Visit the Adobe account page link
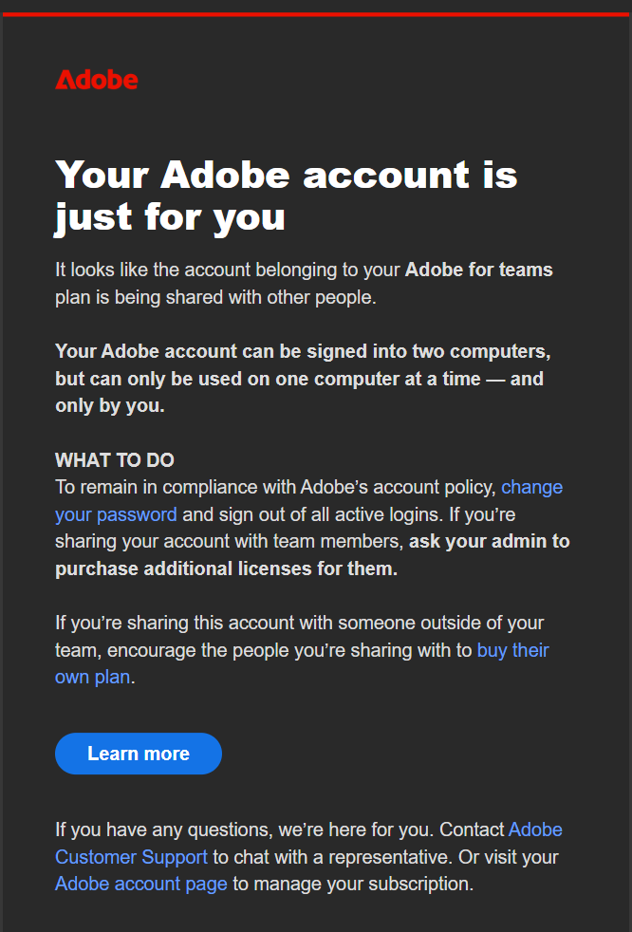 click(x=141, y=884)
